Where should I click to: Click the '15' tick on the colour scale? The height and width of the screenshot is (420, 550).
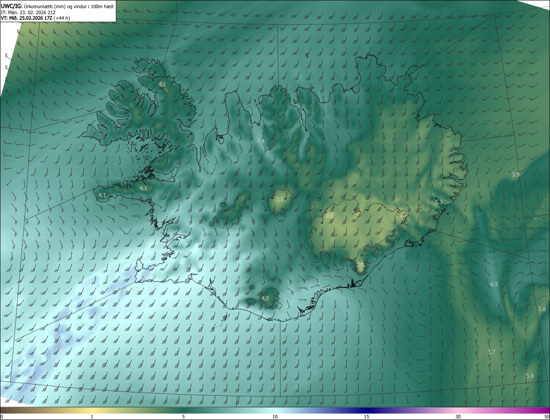click(367, 417)
